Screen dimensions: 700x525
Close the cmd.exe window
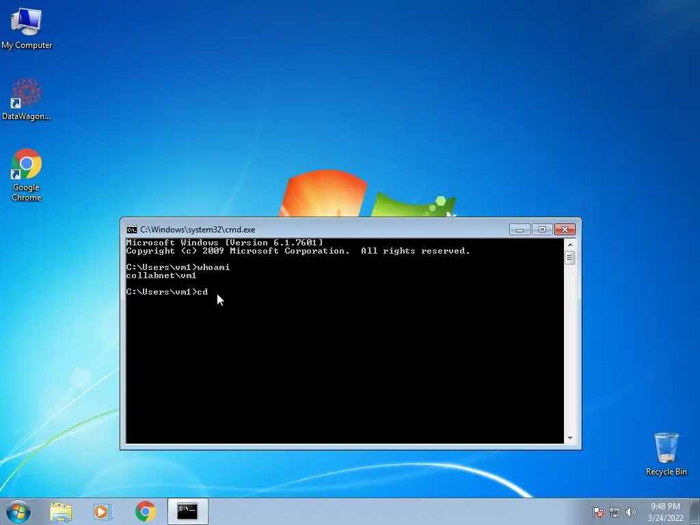(565, 230)
